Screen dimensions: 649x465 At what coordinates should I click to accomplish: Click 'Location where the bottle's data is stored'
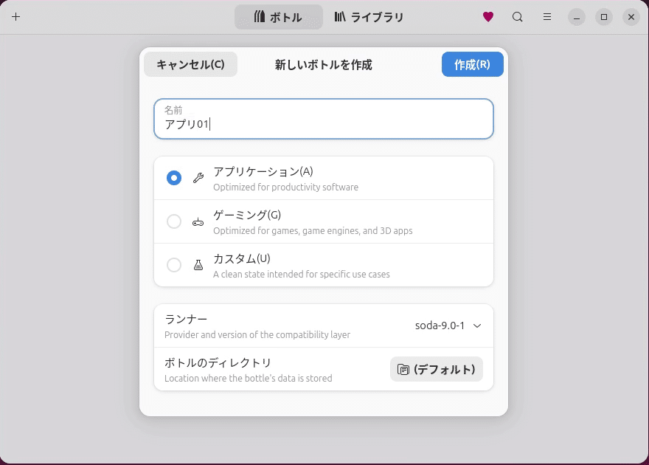pos(249,378)
